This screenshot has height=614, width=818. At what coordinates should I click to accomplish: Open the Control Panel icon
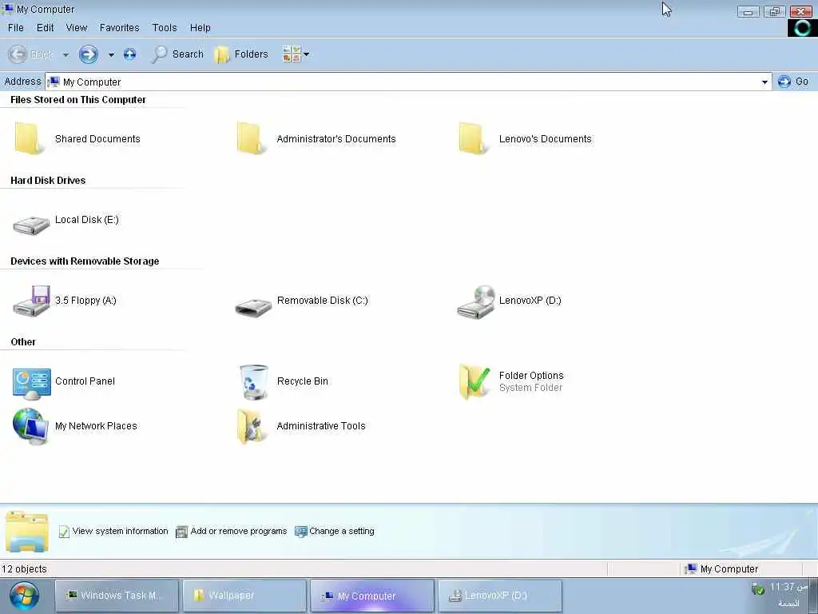click(x=31, y=383)
